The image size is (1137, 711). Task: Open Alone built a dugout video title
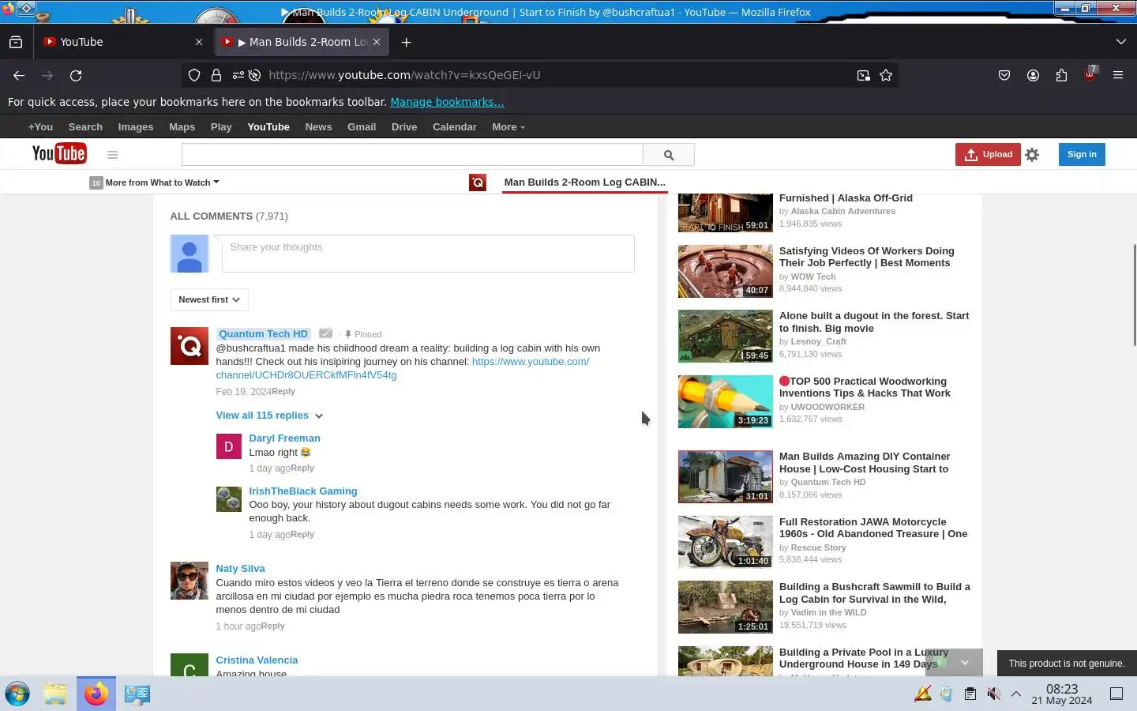(874, 322)
